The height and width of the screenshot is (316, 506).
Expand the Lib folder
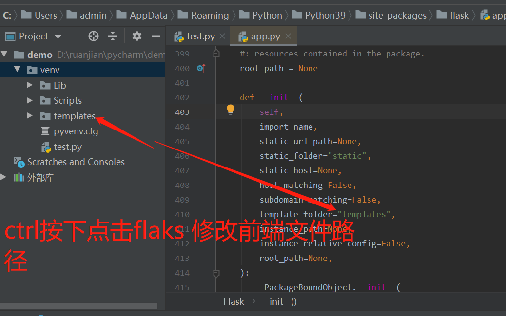click(29, 85)
